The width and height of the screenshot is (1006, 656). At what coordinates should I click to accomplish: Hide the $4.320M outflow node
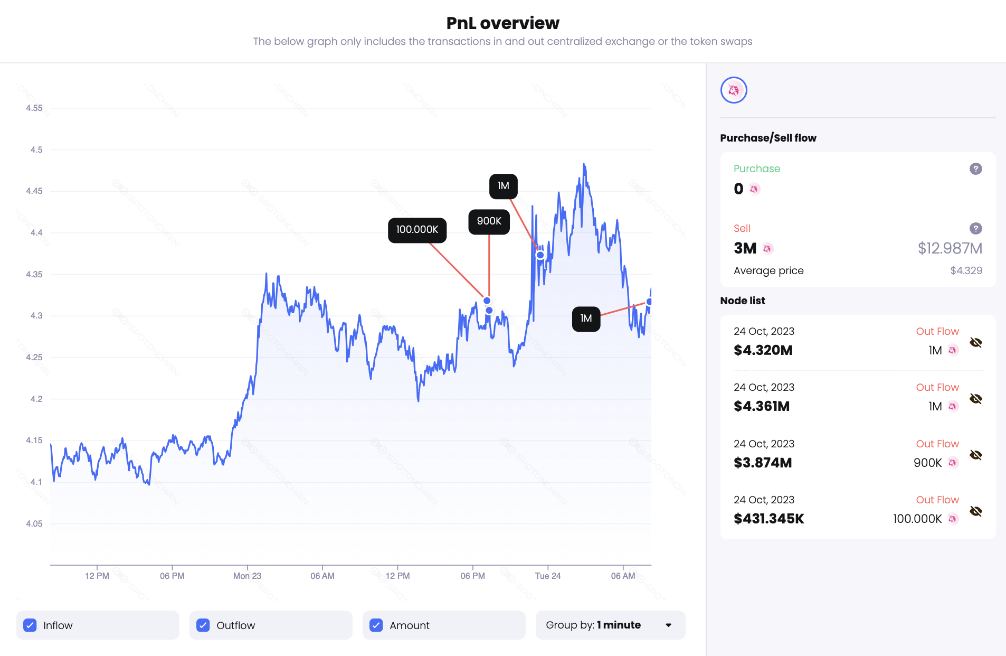coord(975,343)
